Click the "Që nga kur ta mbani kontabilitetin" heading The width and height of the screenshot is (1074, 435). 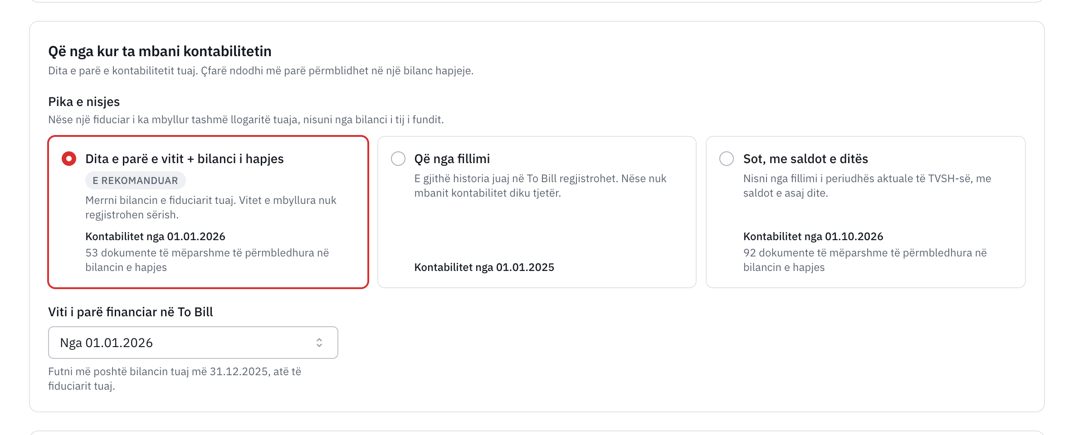click(160, 51)
